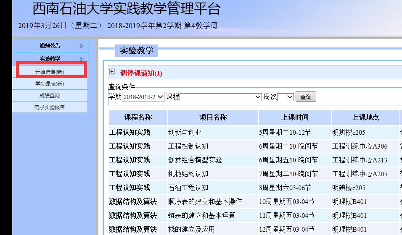The width and height of the screenshot is (402, 235).
Task: Open 学生课表(新) in the sidebar
Action: (x=50, y=84)
